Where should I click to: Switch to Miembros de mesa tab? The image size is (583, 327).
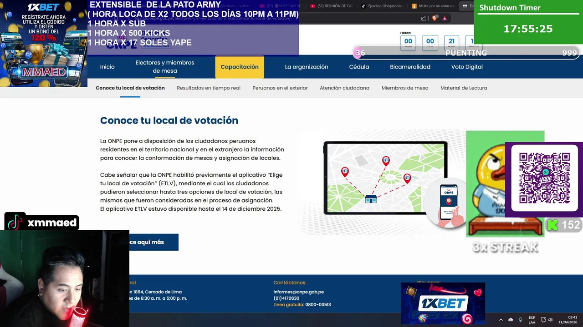(405, 88)
